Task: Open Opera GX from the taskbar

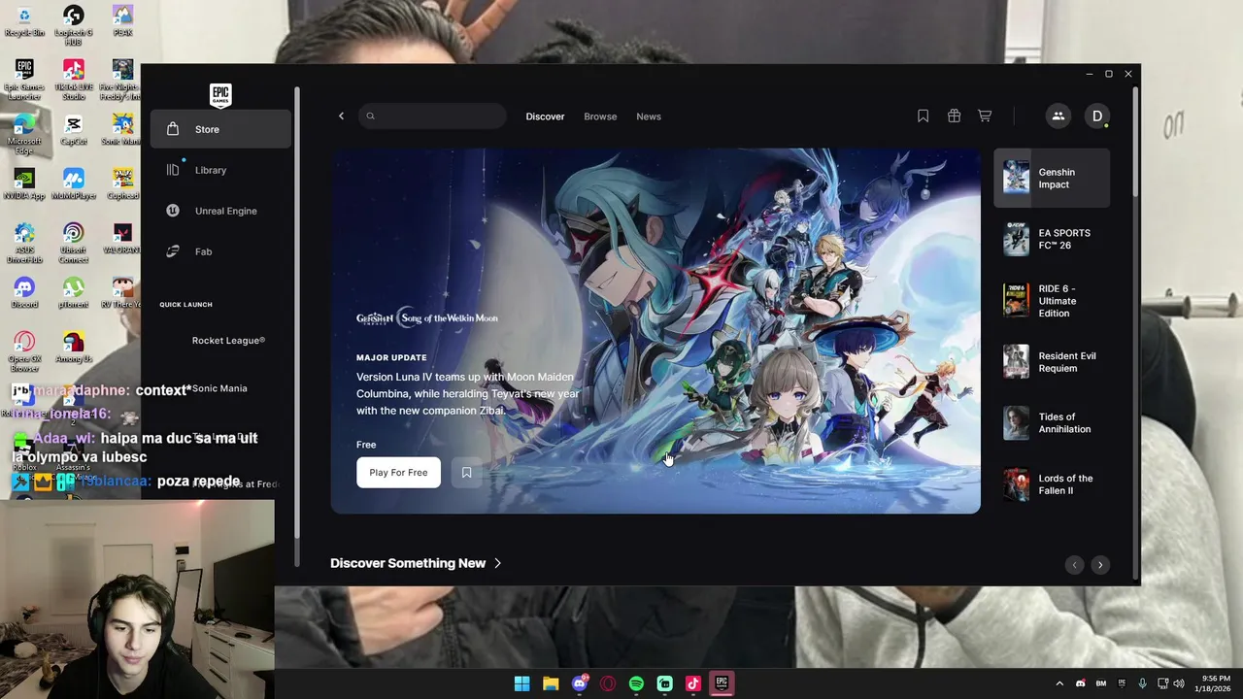Action: [x=608, y=683]
